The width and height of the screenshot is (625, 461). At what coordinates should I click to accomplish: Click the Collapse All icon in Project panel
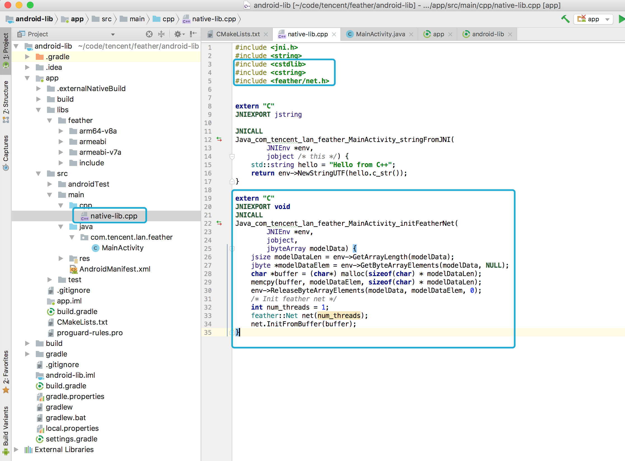pyautogui.click(x=161, y=34)
